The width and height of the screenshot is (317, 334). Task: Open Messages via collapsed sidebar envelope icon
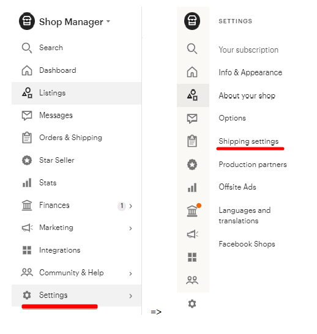click(x=192, y=119)
